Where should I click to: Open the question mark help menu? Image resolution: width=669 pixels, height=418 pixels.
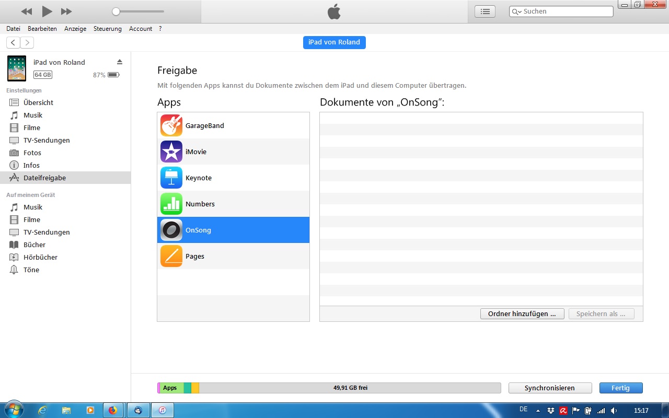[160, 29]
